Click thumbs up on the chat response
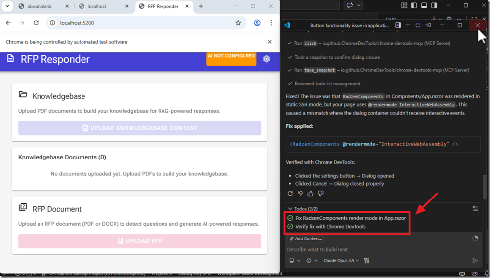490x278 pixels. click(x=310, y=194)
